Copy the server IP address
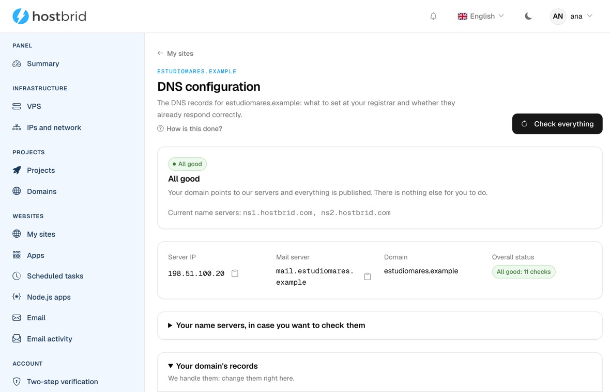Screen dimensions: 610x392 click(235, 273)
